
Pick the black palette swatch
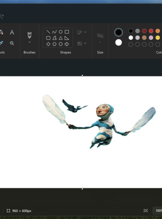131,31
